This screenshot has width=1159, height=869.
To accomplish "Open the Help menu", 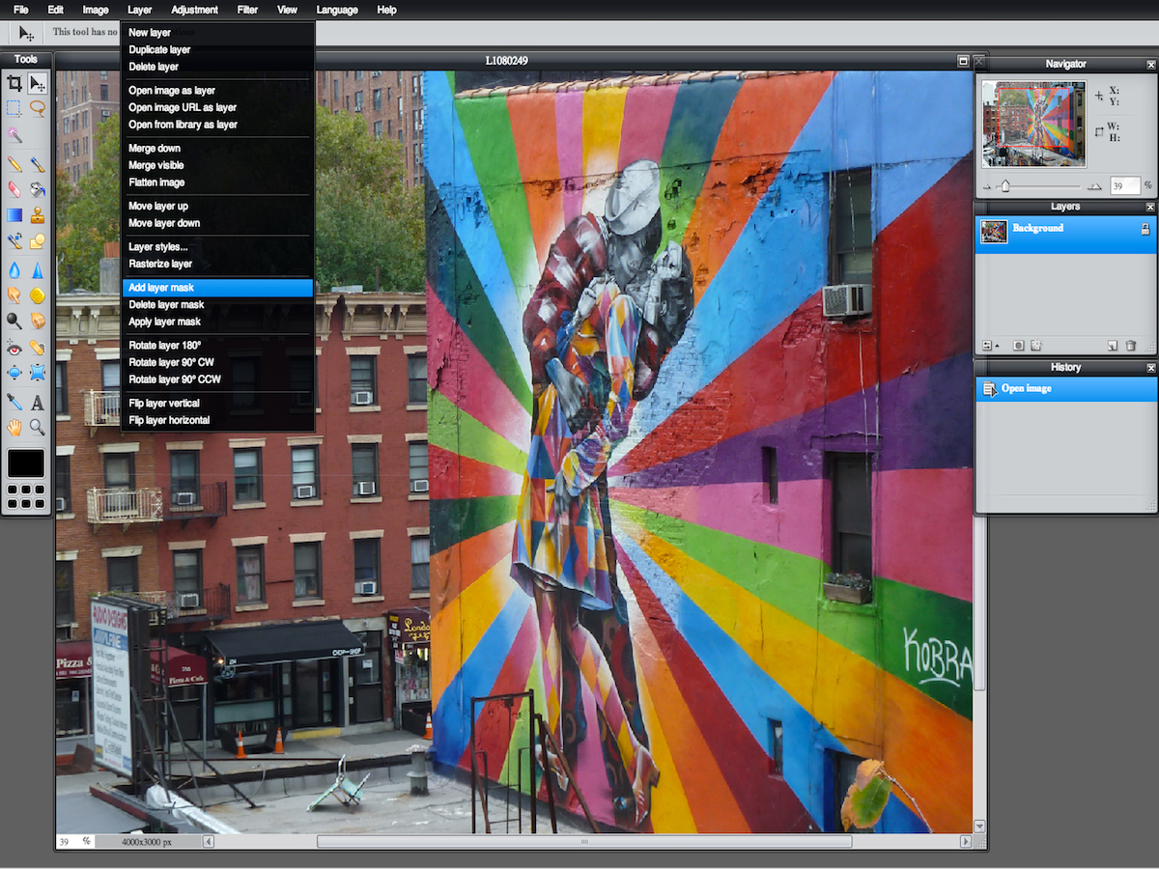I will [386, 10].
